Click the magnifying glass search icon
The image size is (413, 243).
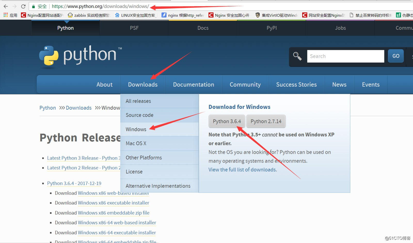(x=297, y=56)
